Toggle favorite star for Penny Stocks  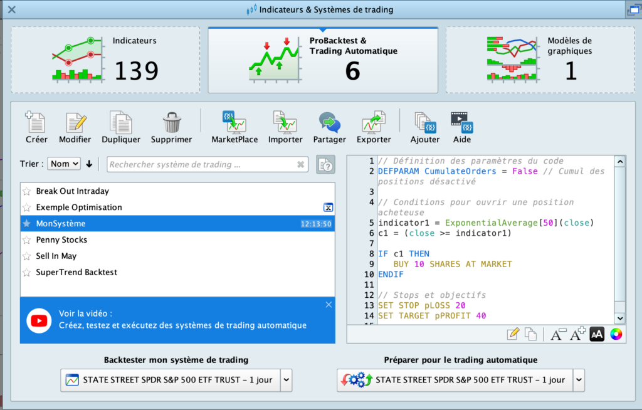tap(27, 240)
